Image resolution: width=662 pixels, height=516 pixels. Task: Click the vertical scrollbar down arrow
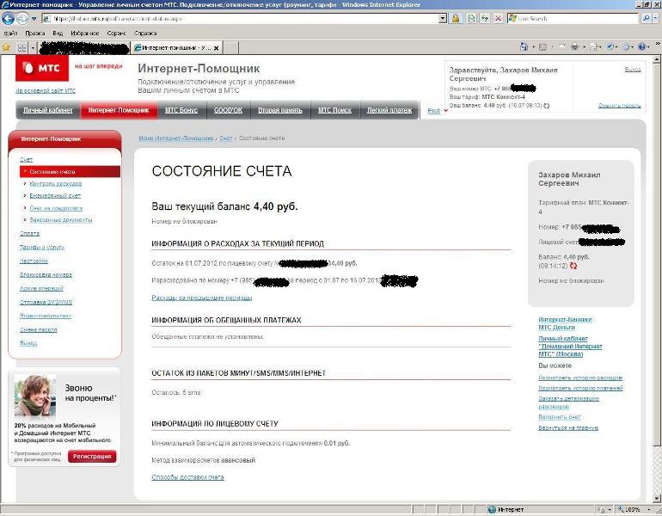657,499
